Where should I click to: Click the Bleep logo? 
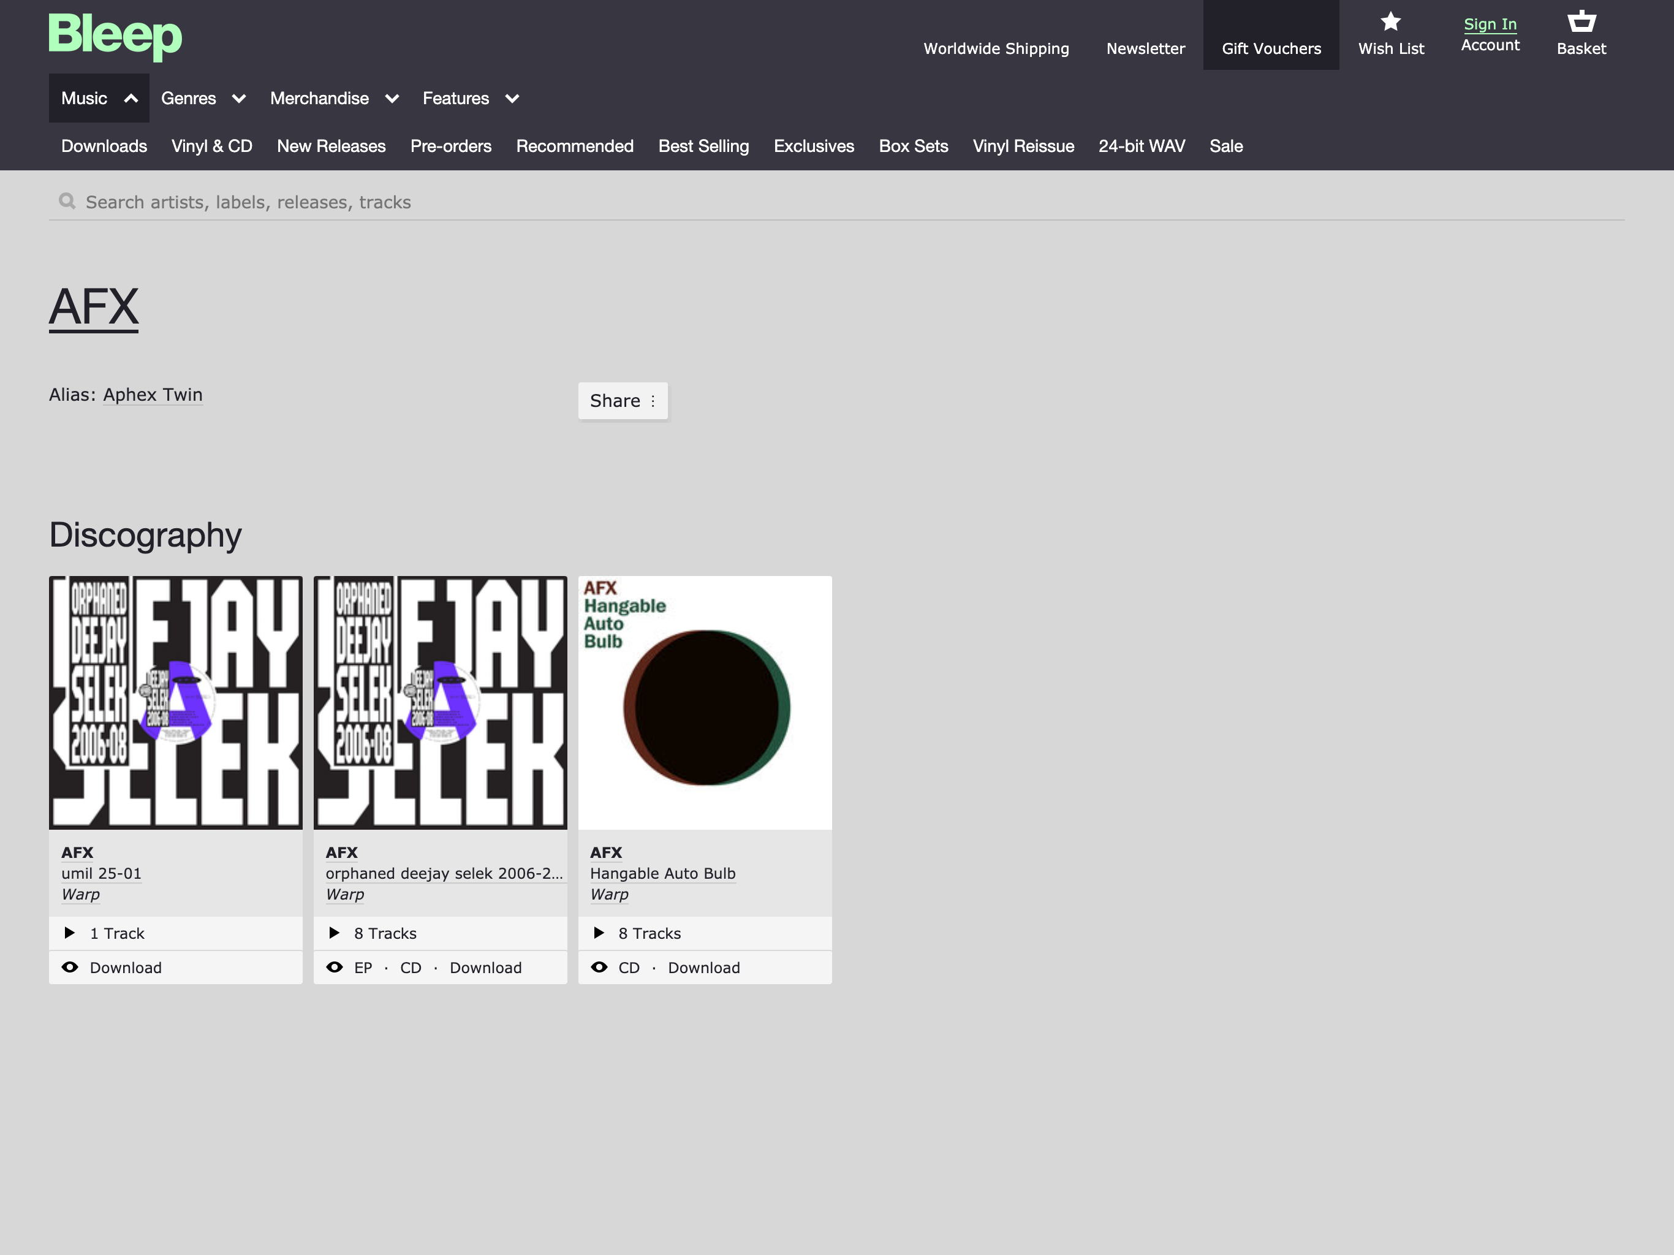(x=115, y=35)
